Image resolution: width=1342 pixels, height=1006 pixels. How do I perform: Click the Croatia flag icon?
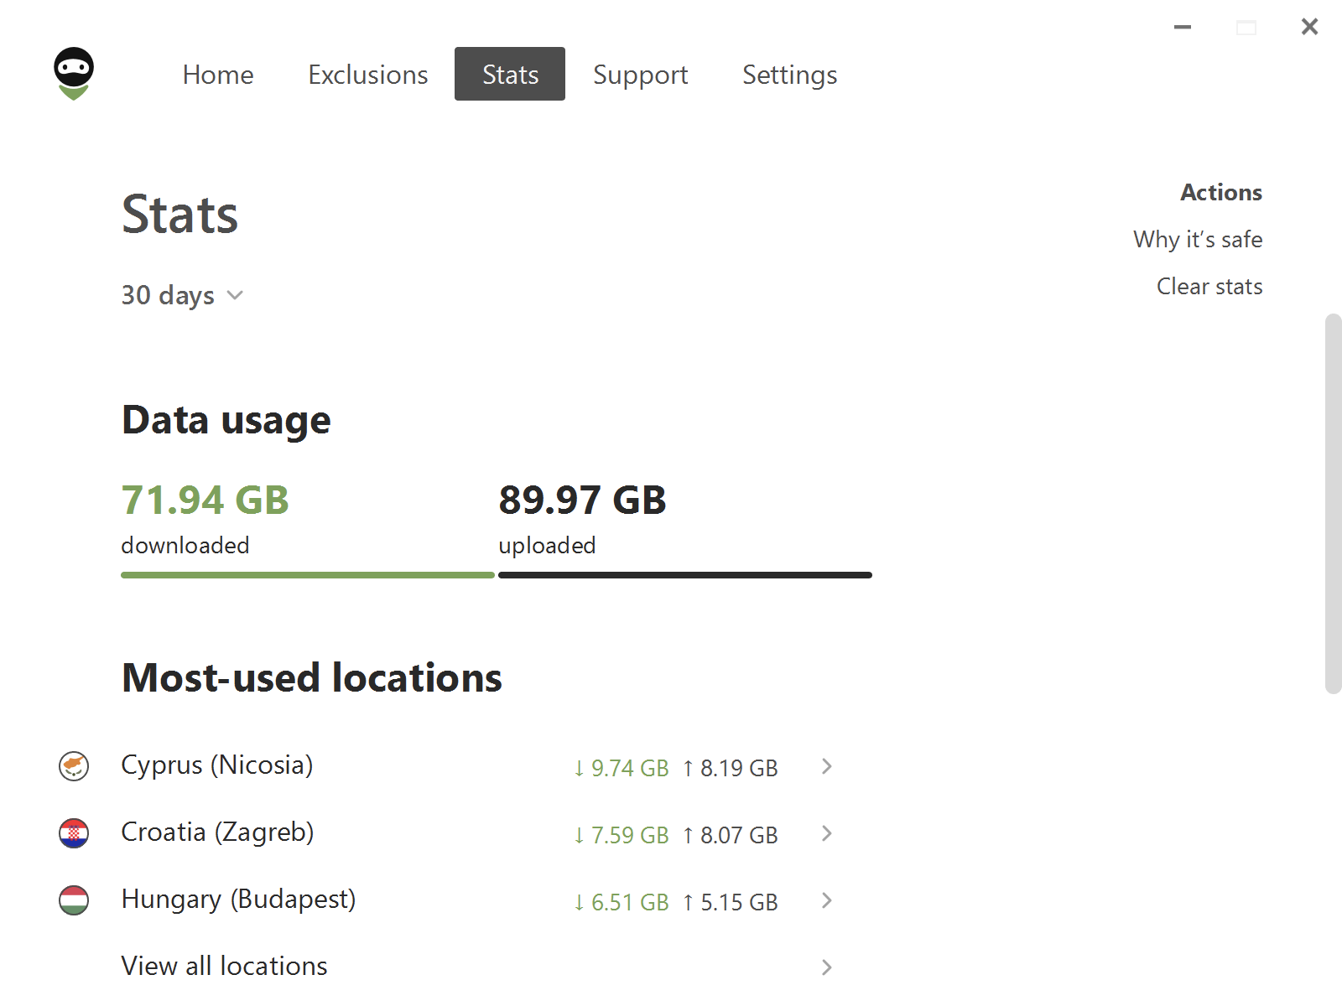(74, 833)
